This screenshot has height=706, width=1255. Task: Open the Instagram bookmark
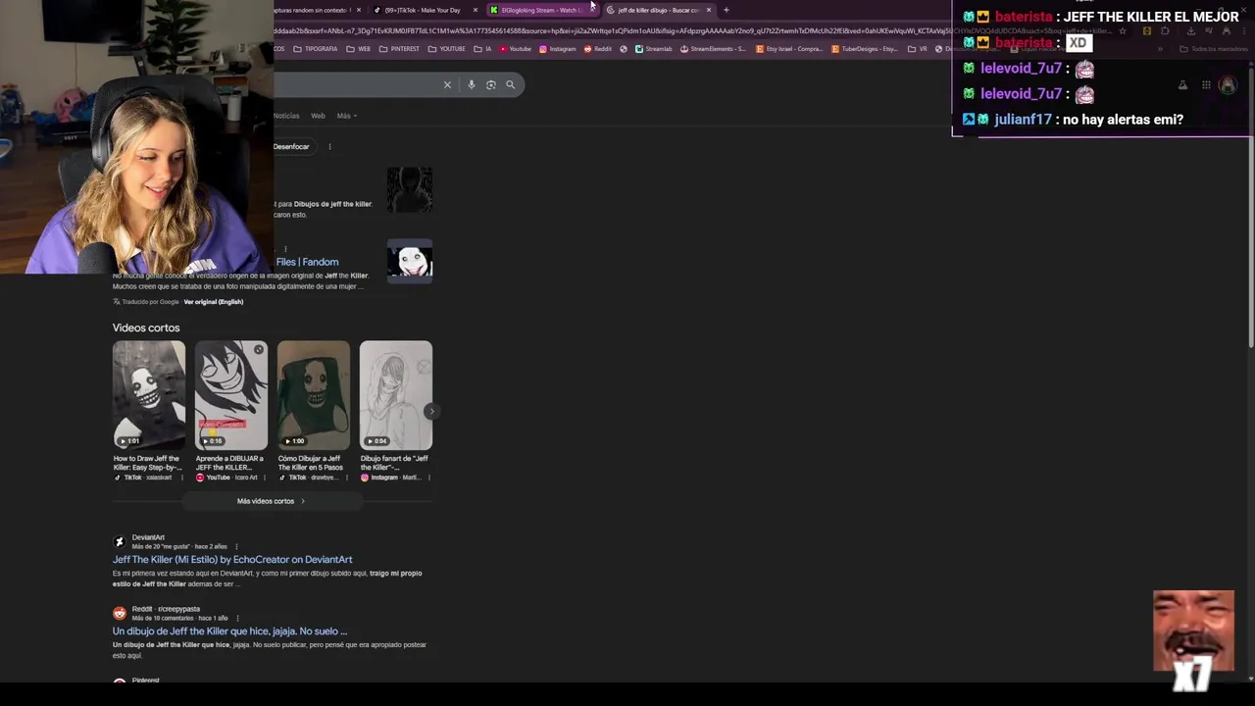558,49
